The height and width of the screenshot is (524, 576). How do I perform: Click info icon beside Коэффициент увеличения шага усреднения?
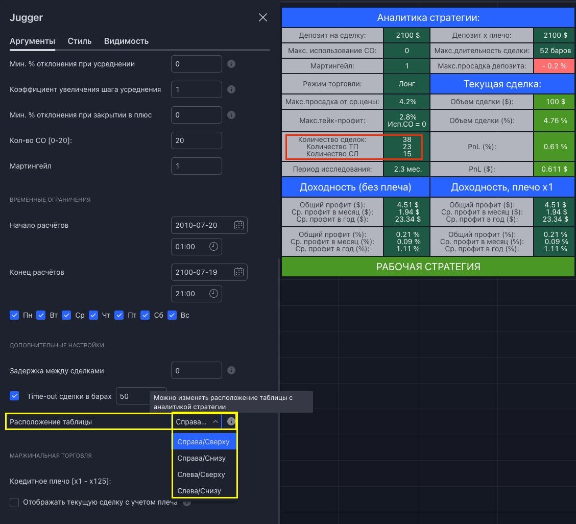tap(231, 89)
